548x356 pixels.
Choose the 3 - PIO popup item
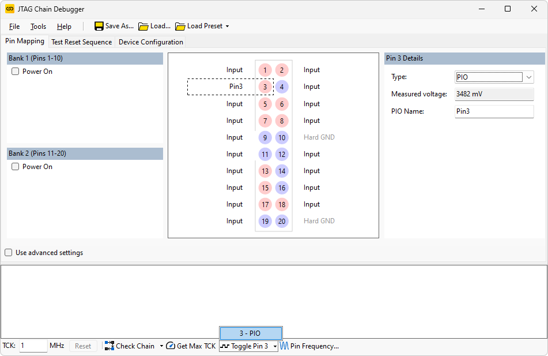pyautogui.click(x=250, y=333)
